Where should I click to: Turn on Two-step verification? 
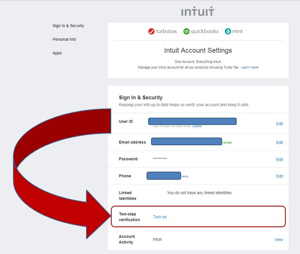[160, 217]
